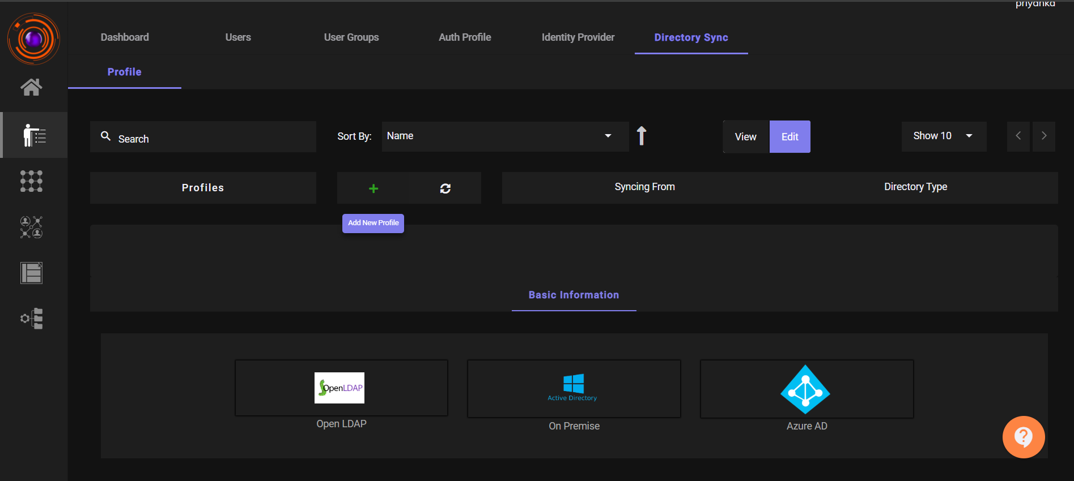Click the Open LDAP label

341,424
